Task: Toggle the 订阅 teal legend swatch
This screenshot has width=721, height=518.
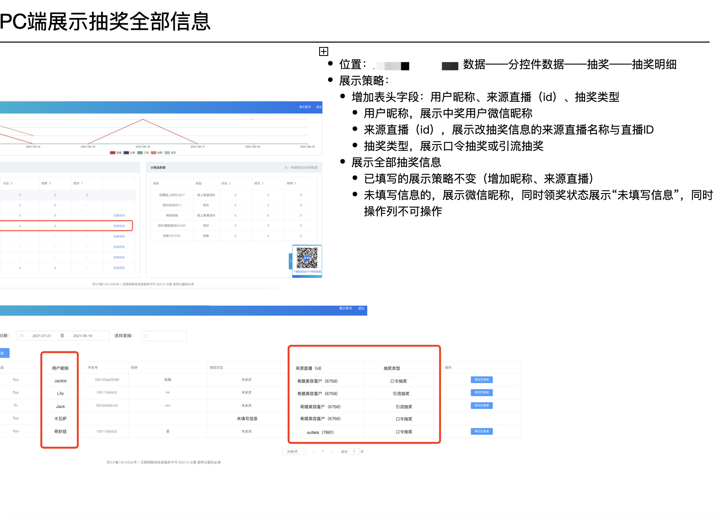Action: coord(140,153)
